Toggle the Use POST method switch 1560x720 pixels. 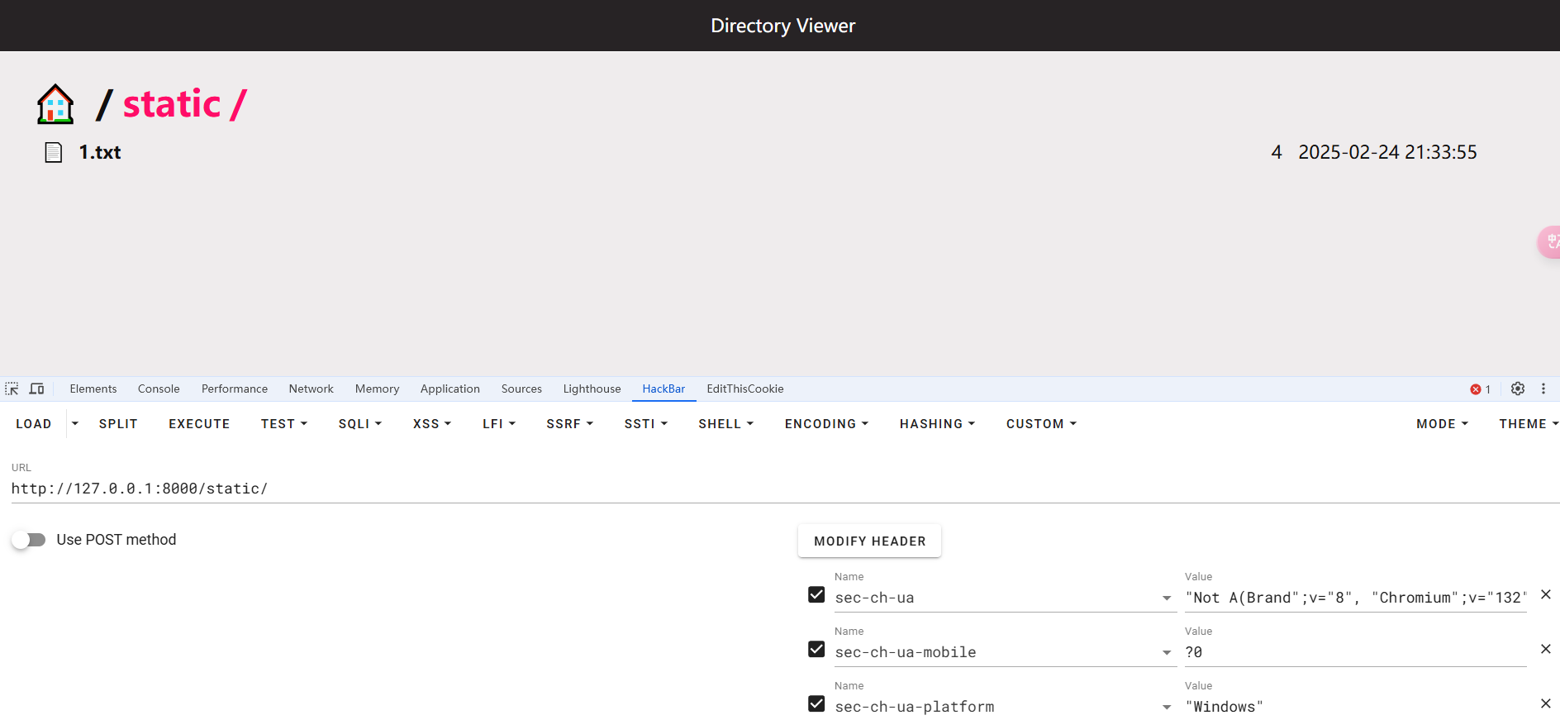(x=29, y=540)
